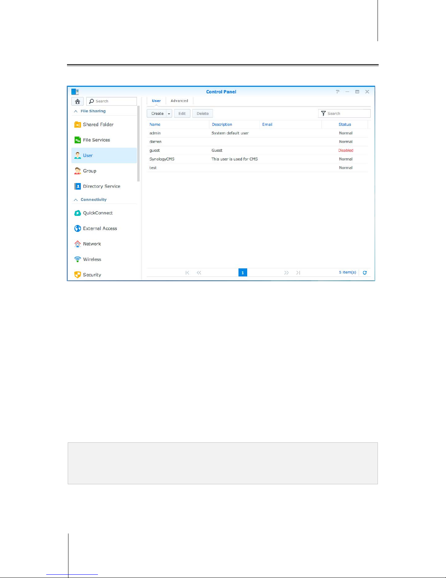Open the Shared Folder settings icon
This screenshot has width=446, height=578.
(78, 125)
